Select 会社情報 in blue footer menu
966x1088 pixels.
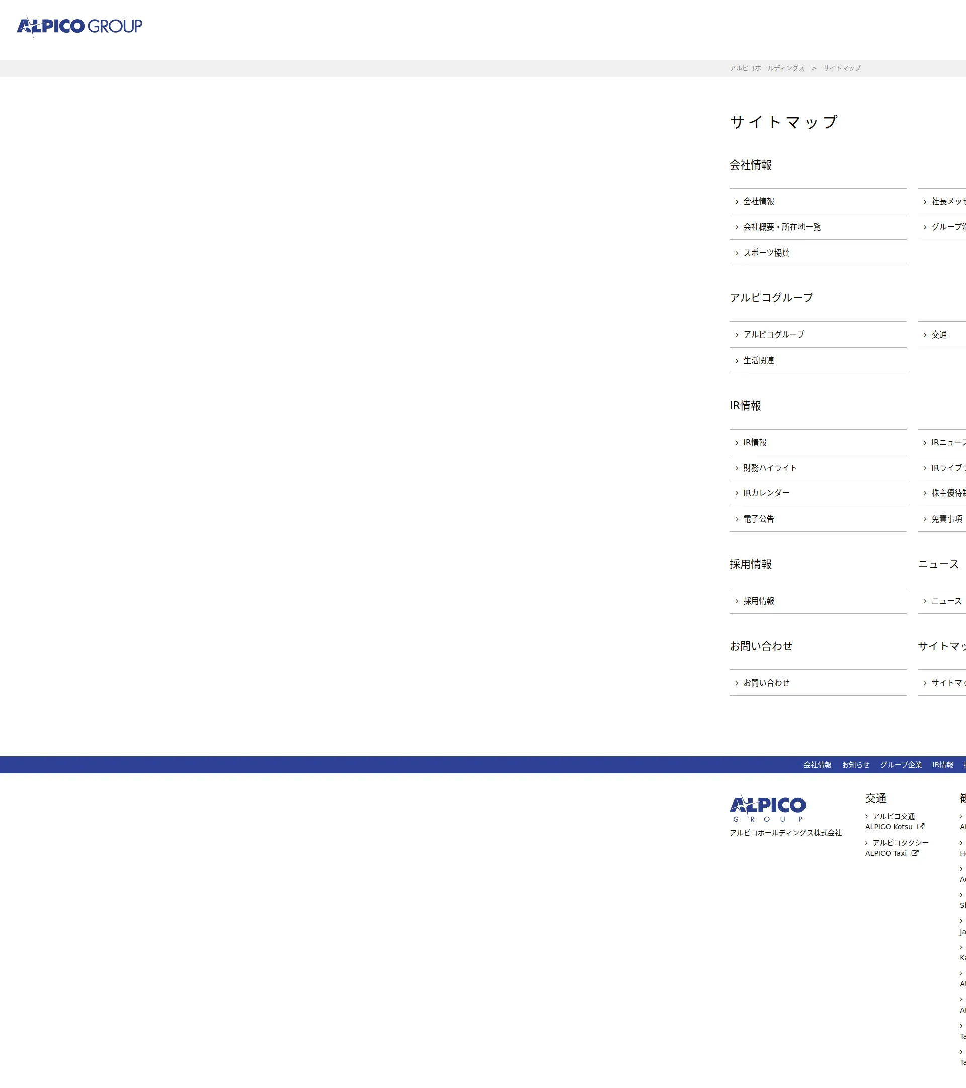point(817,765)
